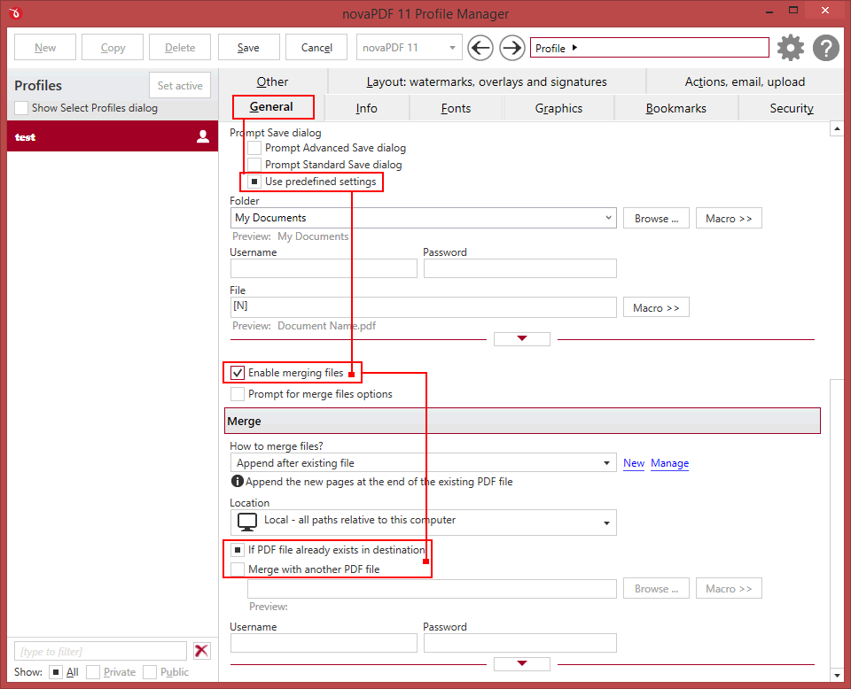
Task: Open the Location dropdown
Action: (423, 522)
